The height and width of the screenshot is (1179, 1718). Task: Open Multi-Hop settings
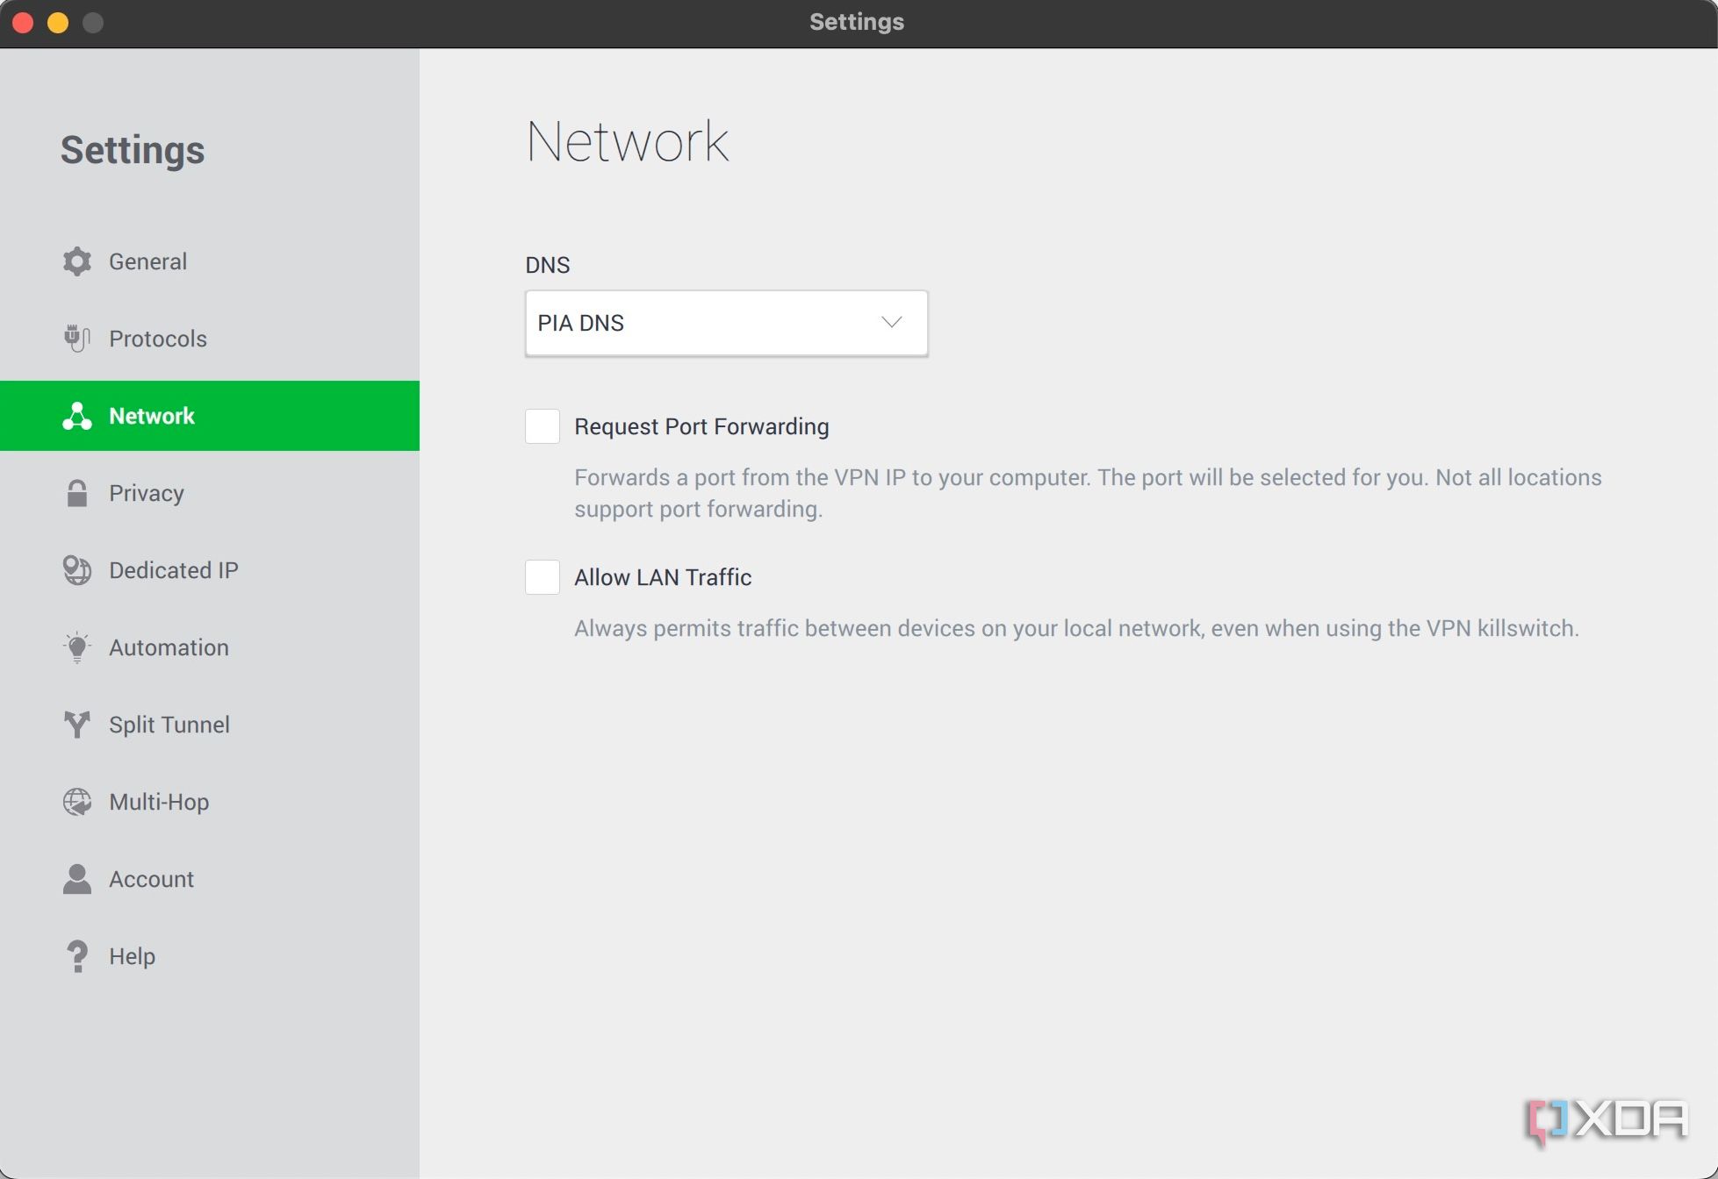[x=210, y=802]
